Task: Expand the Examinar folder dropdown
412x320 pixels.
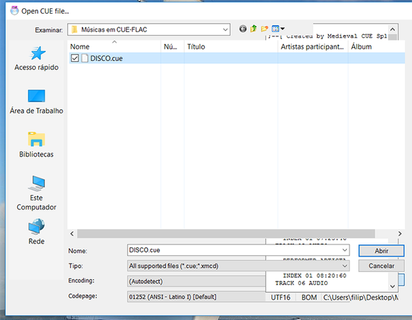Action: pos(225,30)
